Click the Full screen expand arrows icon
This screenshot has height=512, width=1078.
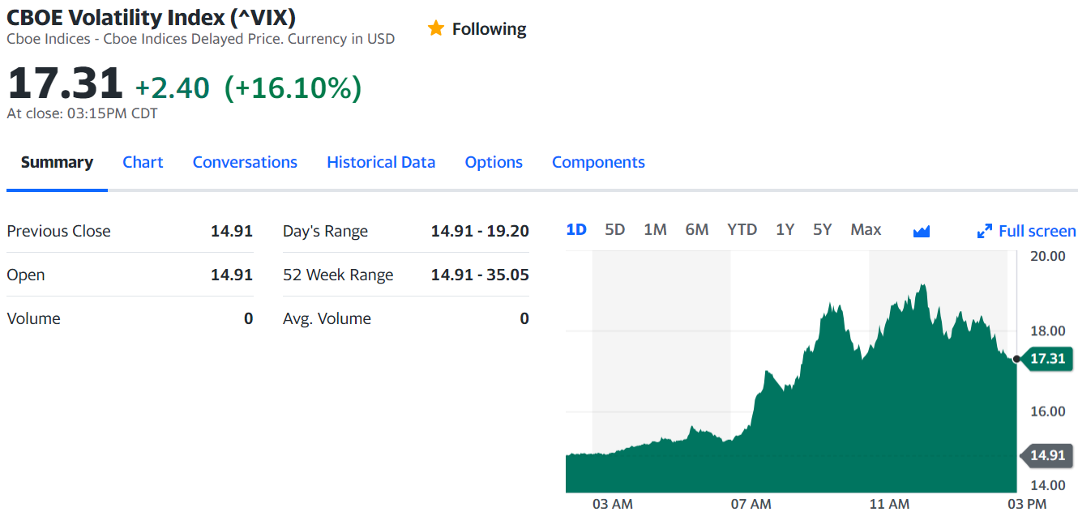coord(985,232)
